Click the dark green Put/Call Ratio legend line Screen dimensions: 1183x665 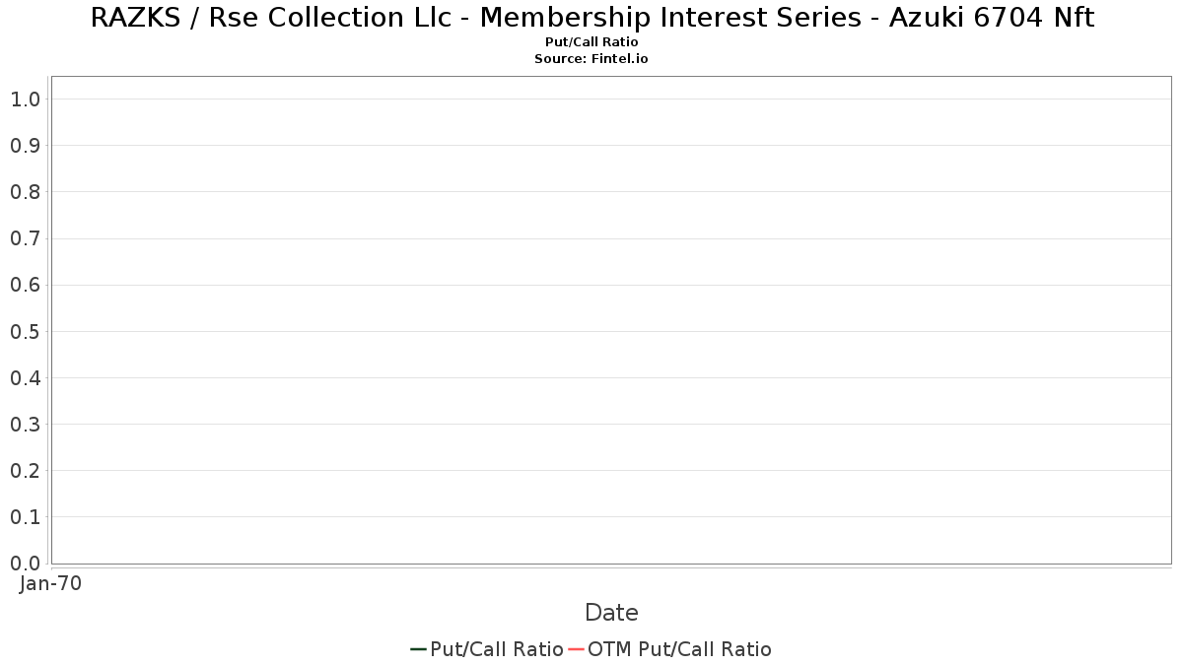418,649
